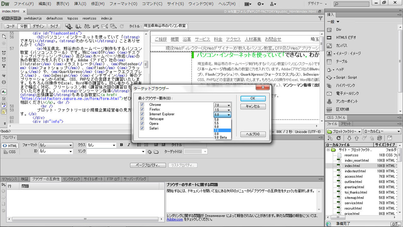Click the Hyperlink chain icon

(329, 85)
